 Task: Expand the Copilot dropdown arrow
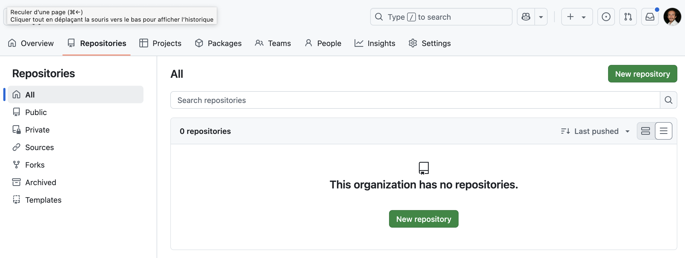541,17
